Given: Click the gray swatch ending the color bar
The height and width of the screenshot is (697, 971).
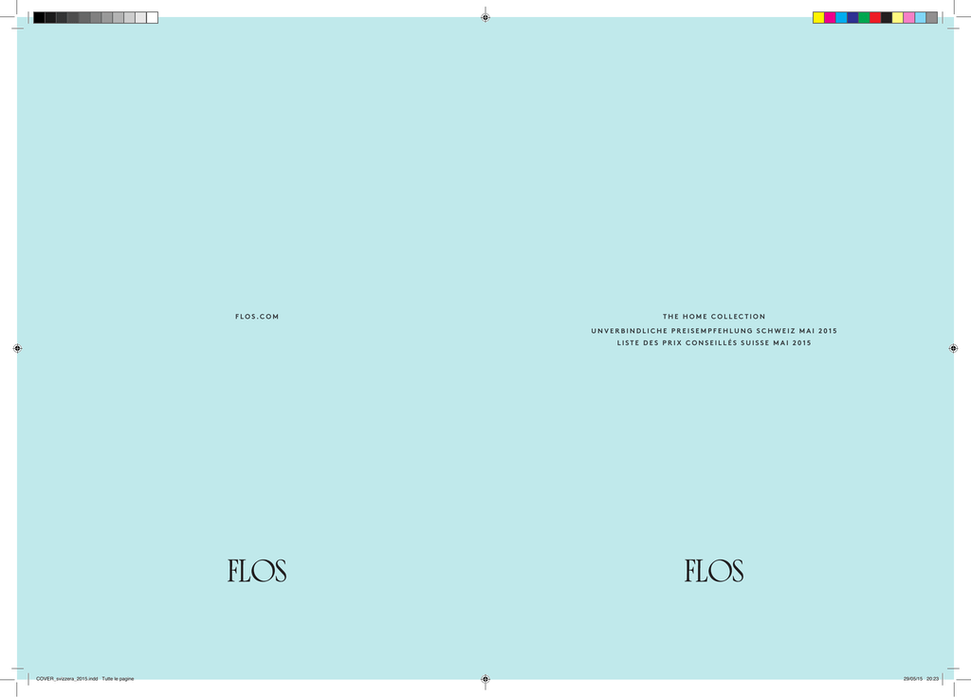Looking at the screenshot, I should coord(932,18).
